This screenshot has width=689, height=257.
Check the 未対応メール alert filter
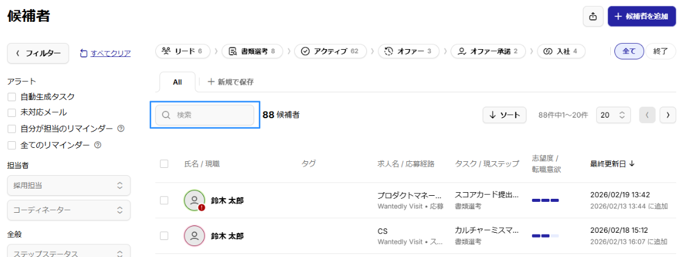click(x=12, y=112)
